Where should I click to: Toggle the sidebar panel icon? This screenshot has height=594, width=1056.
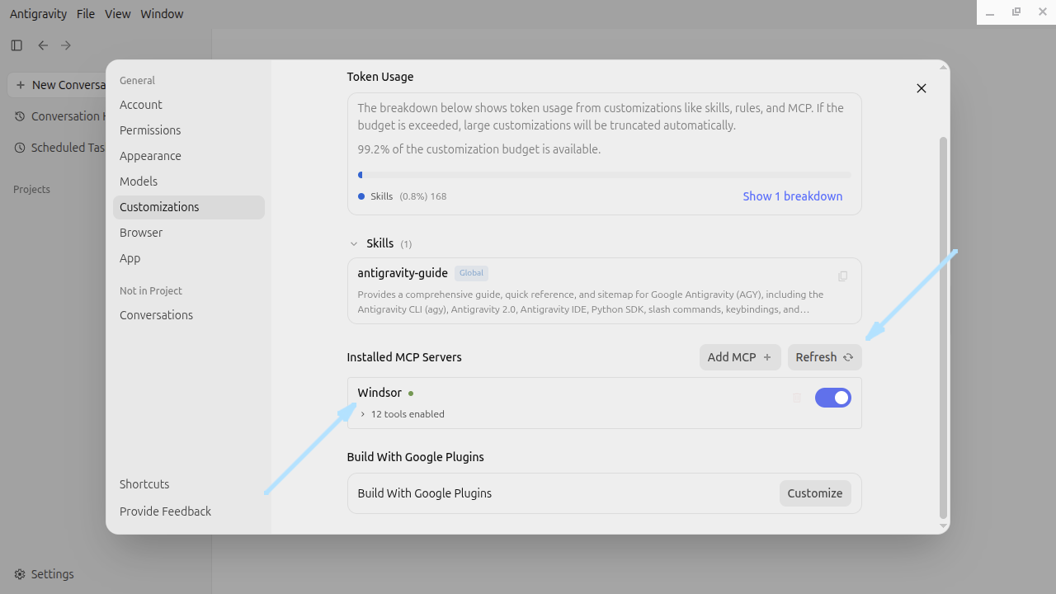click(16, 45)
